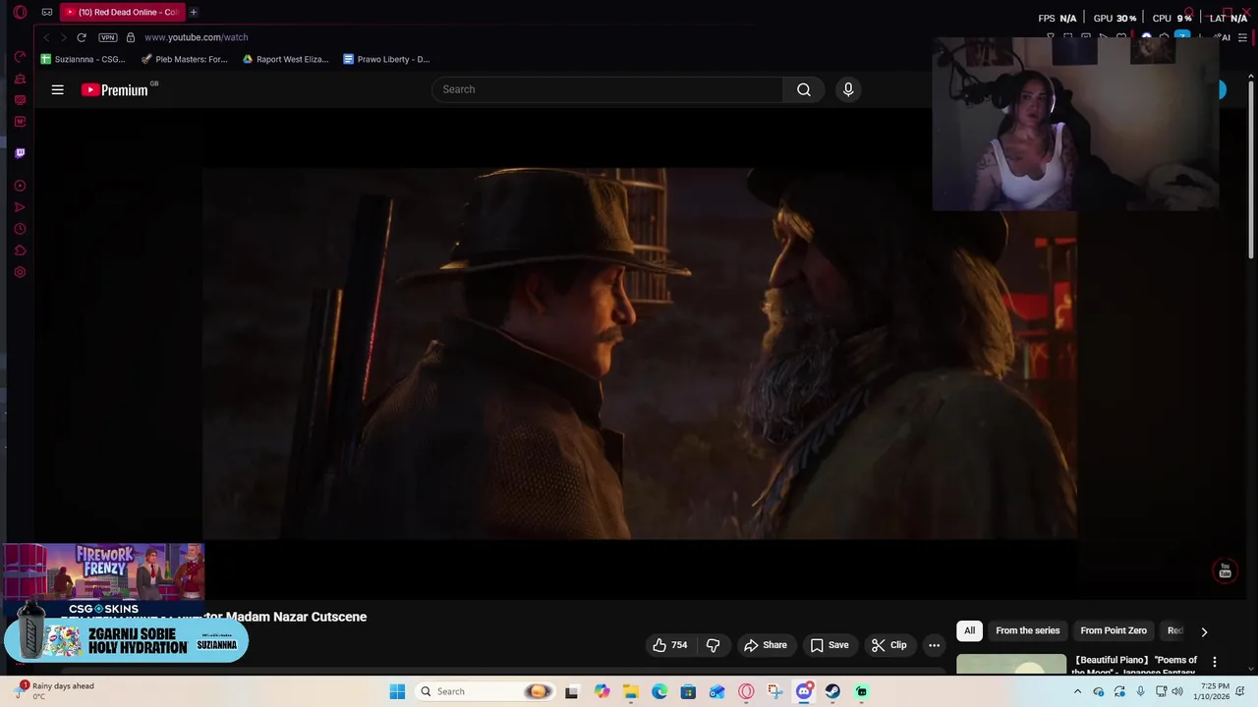Open Microsoft Edge from taskbar
This screenshot has height=707, width=1258.
tap(659, 691)
